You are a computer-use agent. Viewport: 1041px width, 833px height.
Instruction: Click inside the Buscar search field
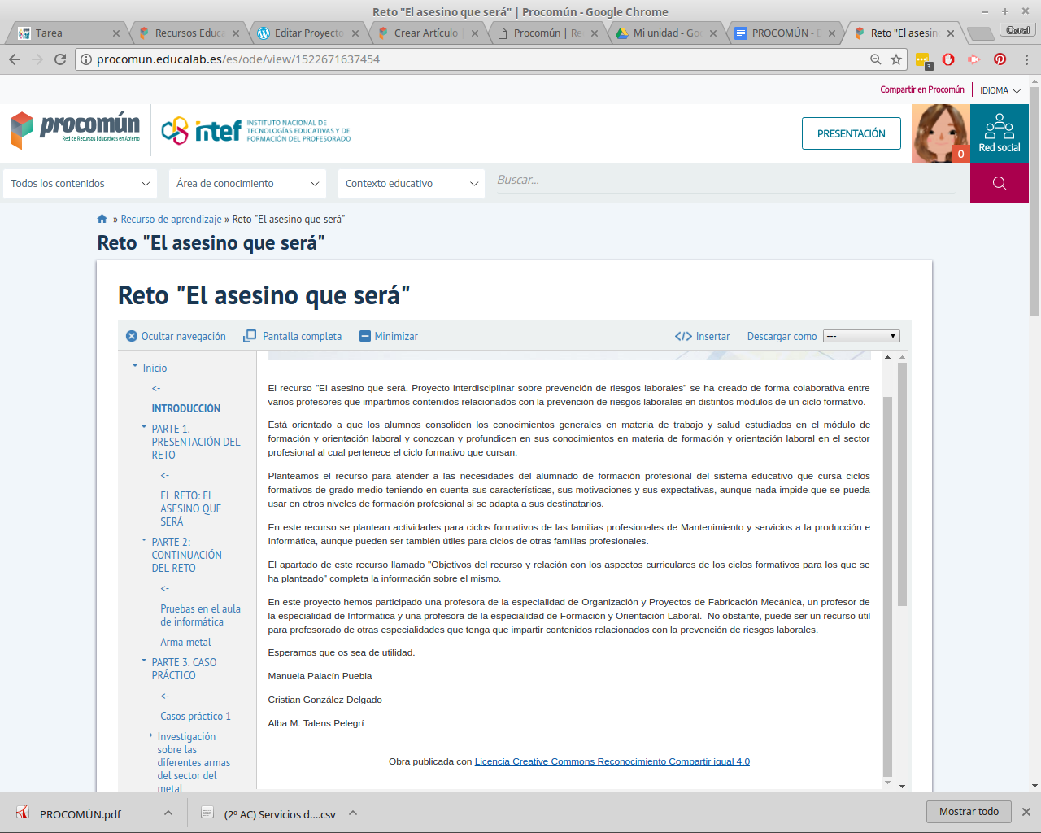(x=724, y=181)
